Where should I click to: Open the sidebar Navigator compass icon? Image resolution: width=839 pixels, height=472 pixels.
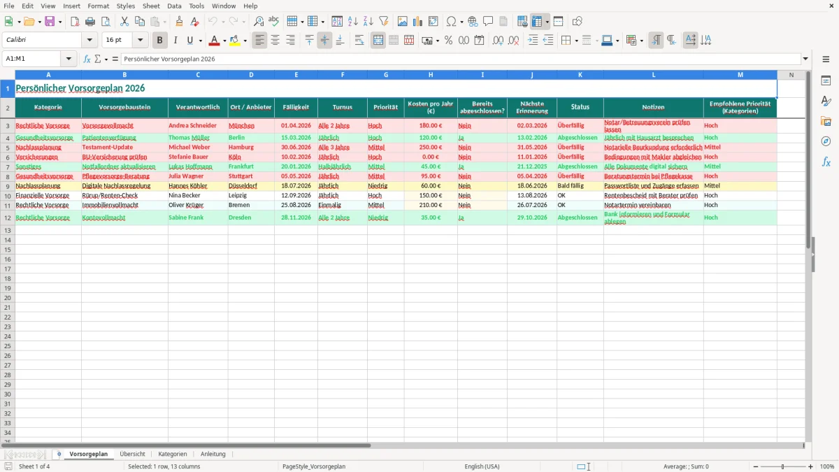826,141
